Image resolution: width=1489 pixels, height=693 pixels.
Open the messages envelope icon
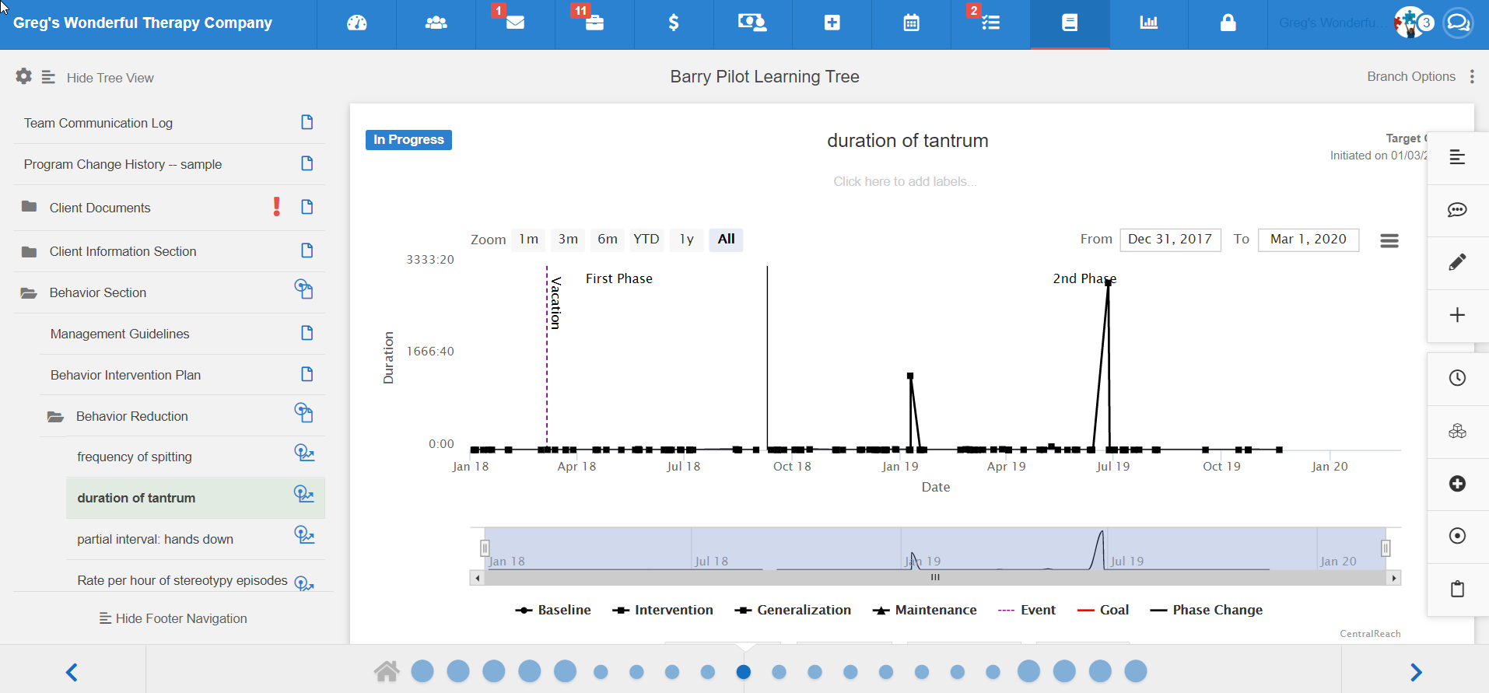515,23
